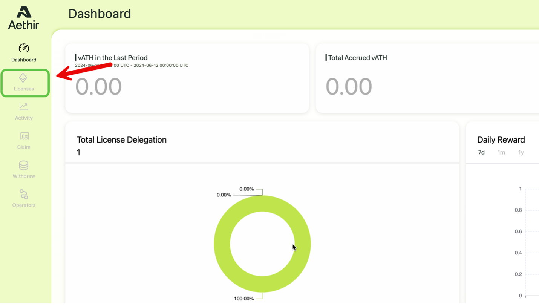Switch Daily Reward to 1y
The image size is (539, 305).
coord(521,152)
